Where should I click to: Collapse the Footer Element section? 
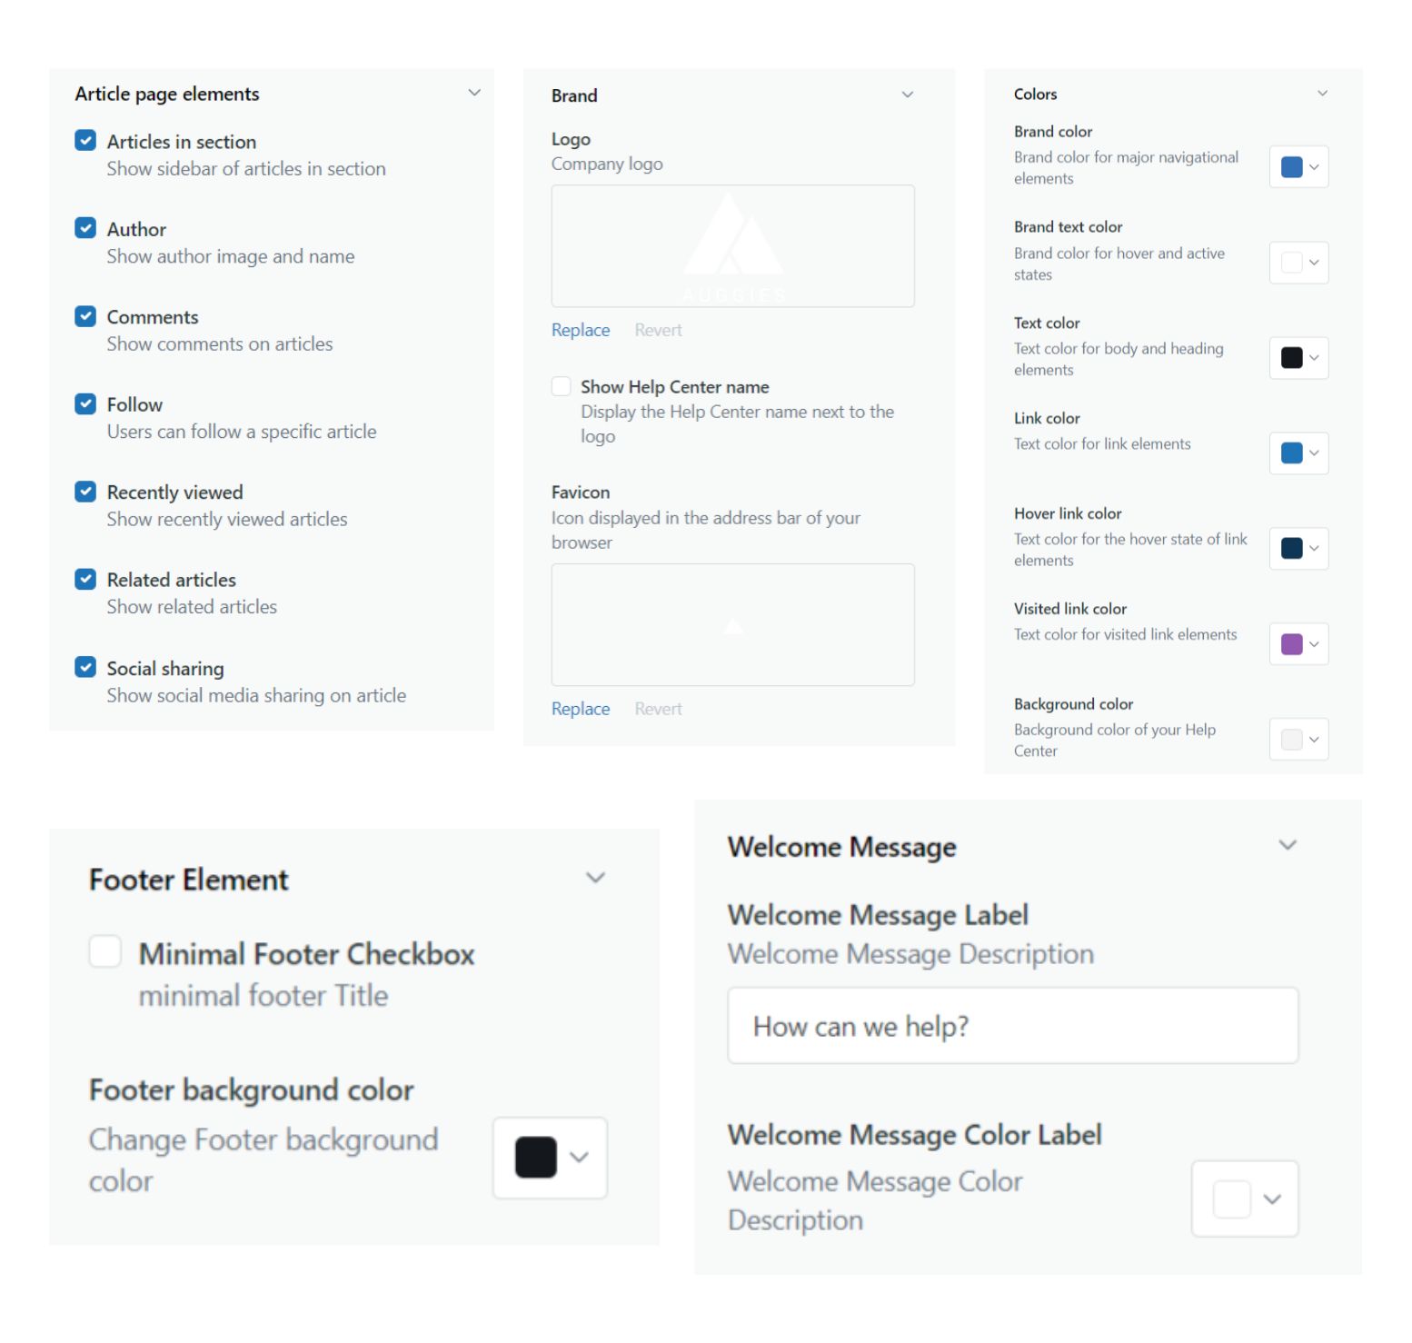click(595, 878)
